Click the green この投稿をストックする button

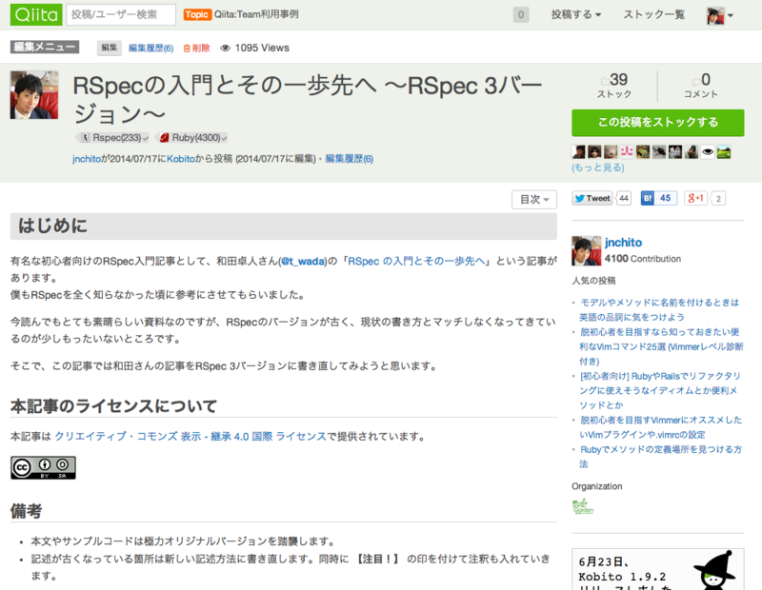pyautogui.click(x=658, y=123)
